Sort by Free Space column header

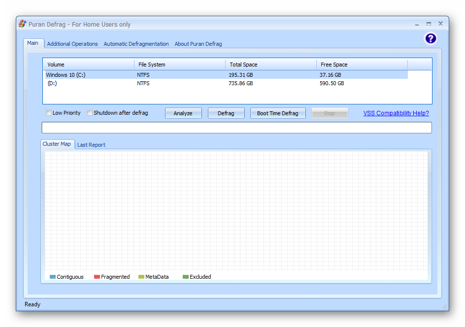[x=362, y=65]
